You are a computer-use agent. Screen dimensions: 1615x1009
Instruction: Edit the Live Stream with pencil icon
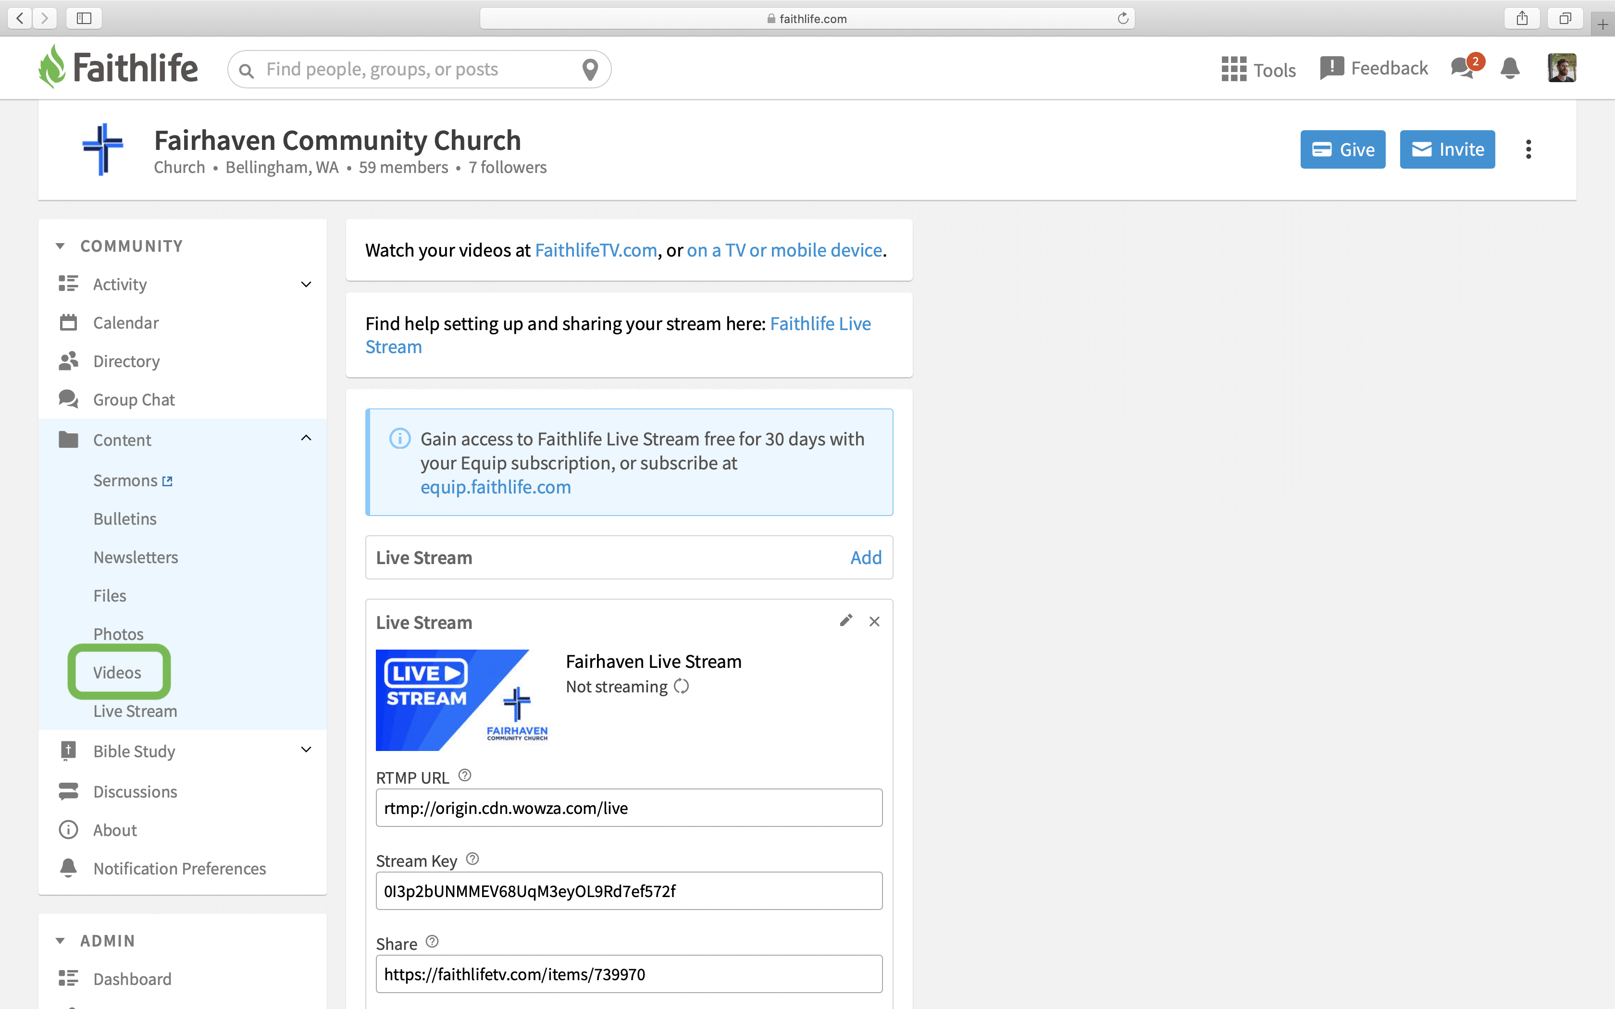tap(846, 621)
